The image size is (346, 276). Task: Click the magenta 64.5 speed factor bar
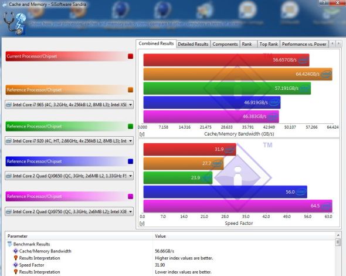[238, 206]
